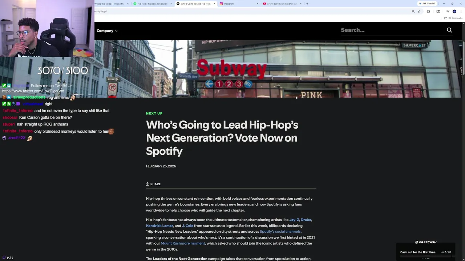Close the 'What's this called?' tab
The height and width of the screenshot is (261, 465).
[128, 4]
